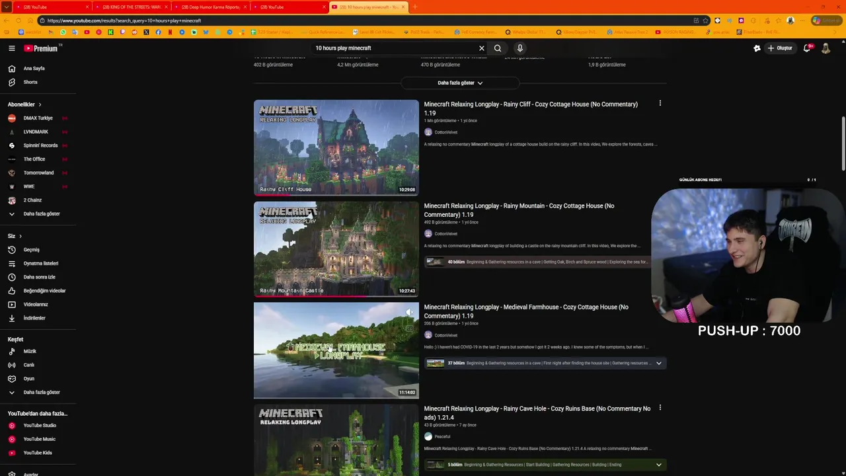Open the Medieval Farmhouse Longplay thumbnail
846x476 pixels.
pos(336,350)
